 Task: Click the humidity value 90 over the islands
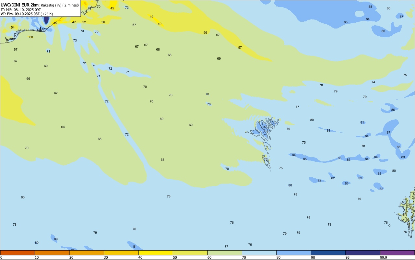[x=265, y=127]
